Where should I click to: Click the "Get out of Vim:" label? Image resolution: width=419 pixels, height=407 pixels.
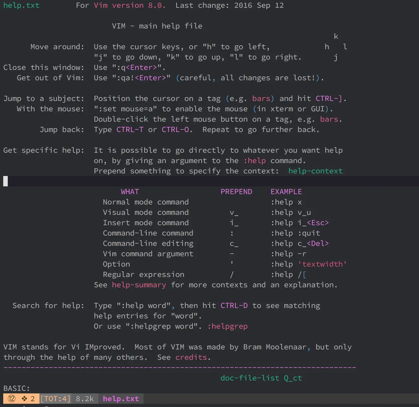pos(50,78)
